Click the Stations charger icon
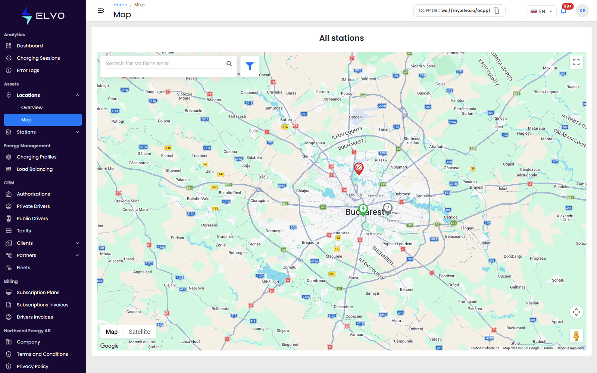 pyautogui.click(x=9, y=132)
